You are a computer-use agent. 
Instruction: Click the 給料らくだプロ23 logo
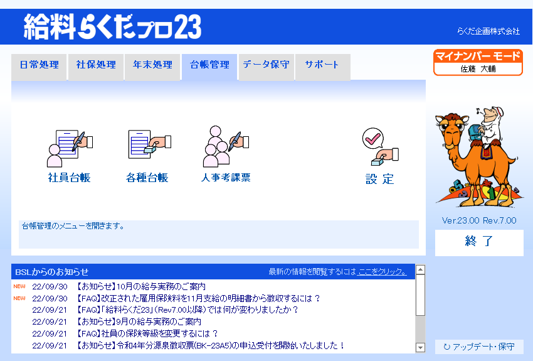coord(112,27)
